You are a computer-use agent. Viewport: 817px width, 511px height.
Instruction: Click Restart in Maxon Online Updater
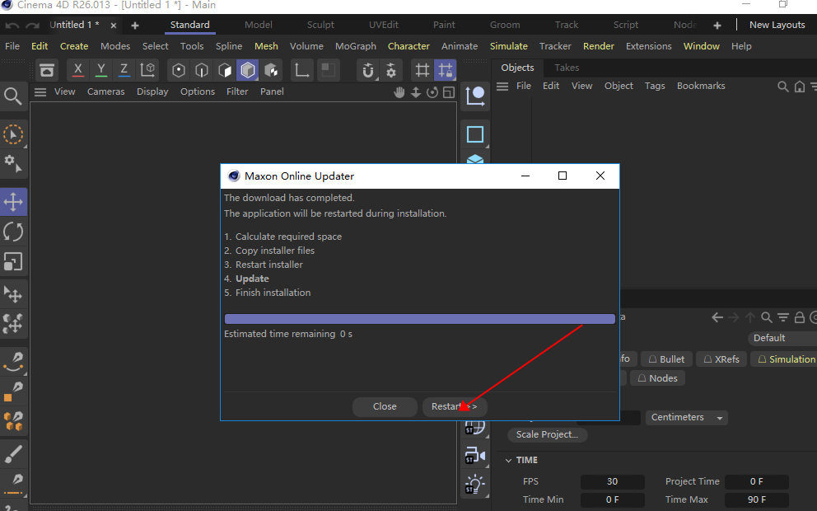(x=455, y=406)
